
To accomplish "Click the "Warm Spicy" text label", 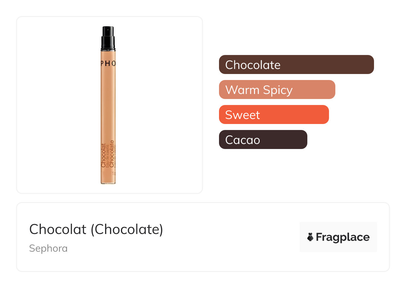I will tap(259, 90).
